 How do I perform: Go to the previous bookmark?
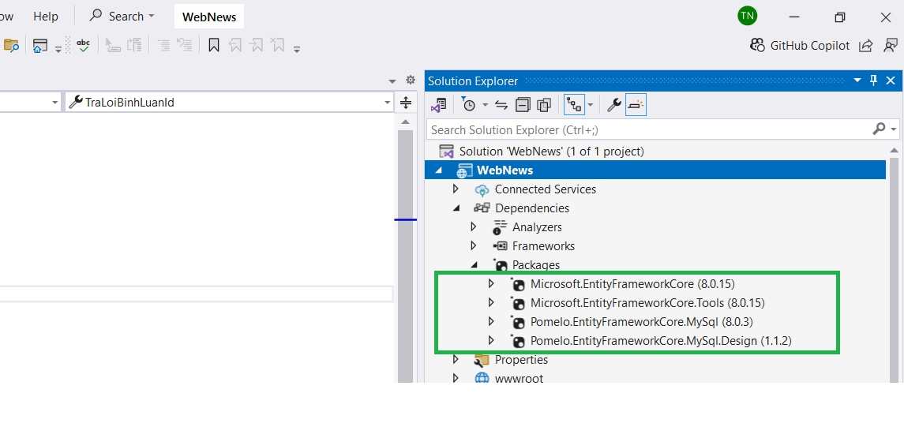(x=235, y=46)
